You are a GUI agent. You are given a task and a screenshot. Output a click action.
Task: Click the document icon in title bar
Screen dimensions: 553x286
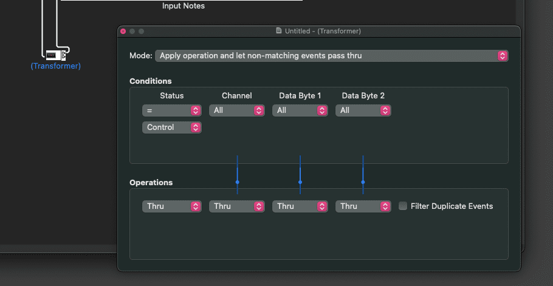tap(279, 30)
